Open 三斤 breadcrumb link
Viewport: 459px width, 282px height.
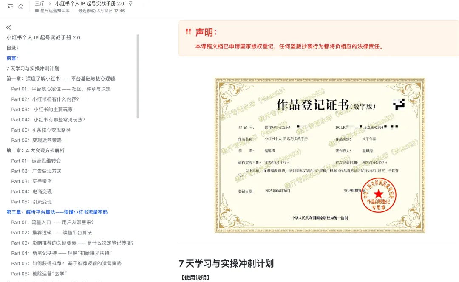click(40, 3)
